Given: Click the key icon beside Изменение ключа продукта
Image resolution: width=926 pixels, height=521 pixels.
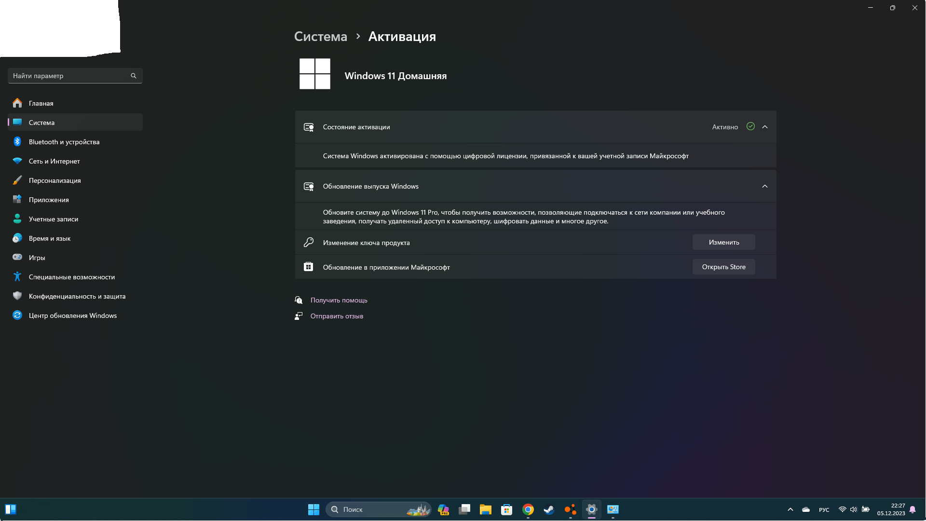Looking at the screenshot, I should (x=309, y=242).
